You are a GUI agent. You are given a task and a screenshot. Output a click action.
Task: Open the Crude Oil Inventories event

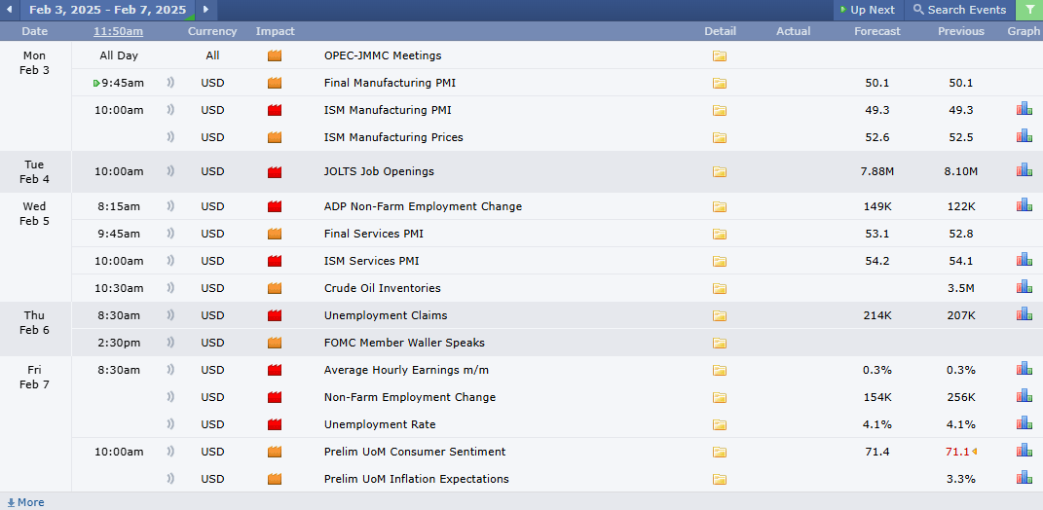coord(383,289)
